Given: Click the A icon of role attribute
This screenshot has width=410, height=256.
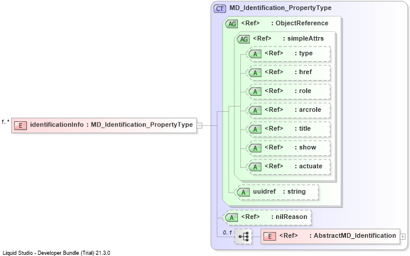Looking at the screenshot, I should (255, 91).
